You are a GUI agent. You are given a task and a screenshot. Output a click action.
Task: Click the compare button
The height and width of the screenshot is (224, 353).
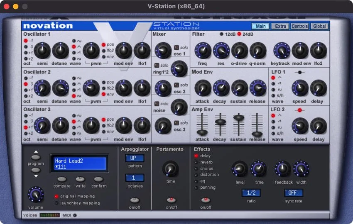tap(62, 179)
